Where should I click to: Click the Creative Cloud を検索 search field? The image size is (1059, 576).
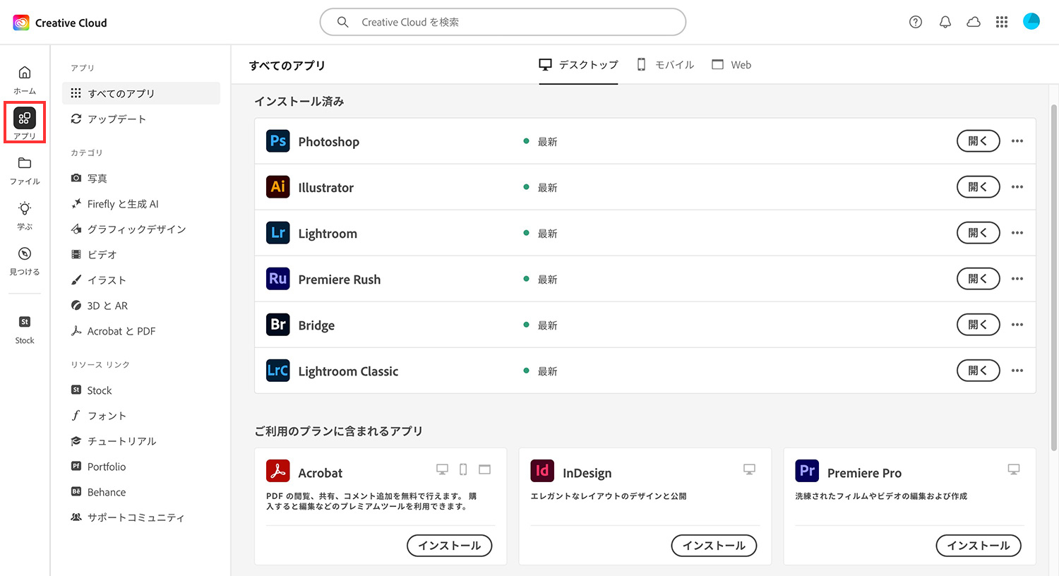click(x=503, y=22)
